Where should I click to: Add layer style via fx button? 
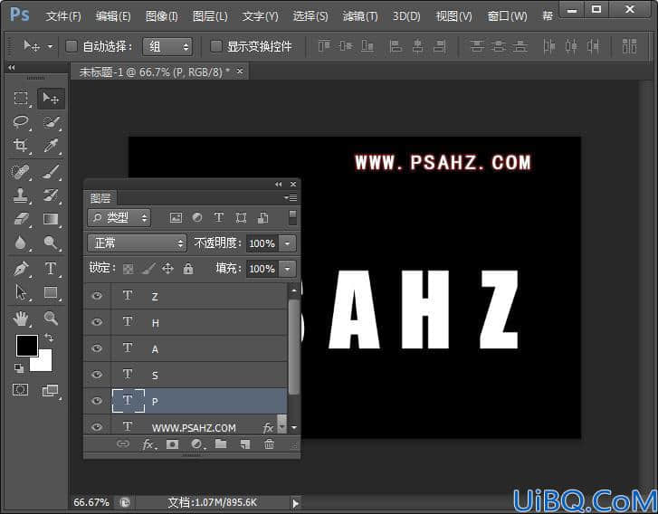(148, 444)
